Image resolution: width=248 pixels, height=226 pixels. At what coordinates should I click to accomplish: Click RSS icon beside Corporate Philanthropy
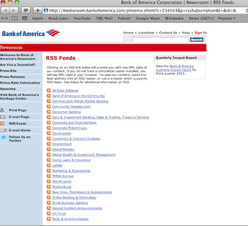pyautogui.click(x=49, y=128)
